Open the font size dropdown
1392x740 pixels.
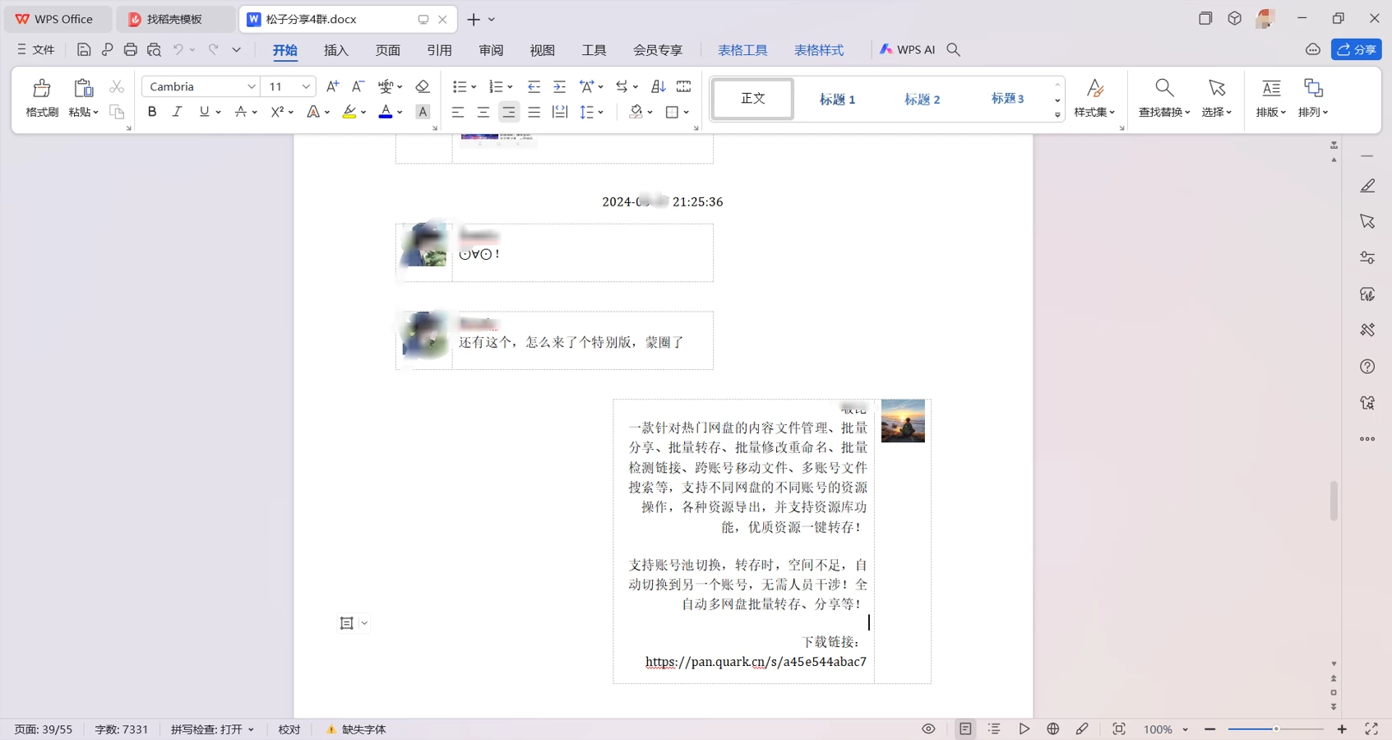click(306, 86)
